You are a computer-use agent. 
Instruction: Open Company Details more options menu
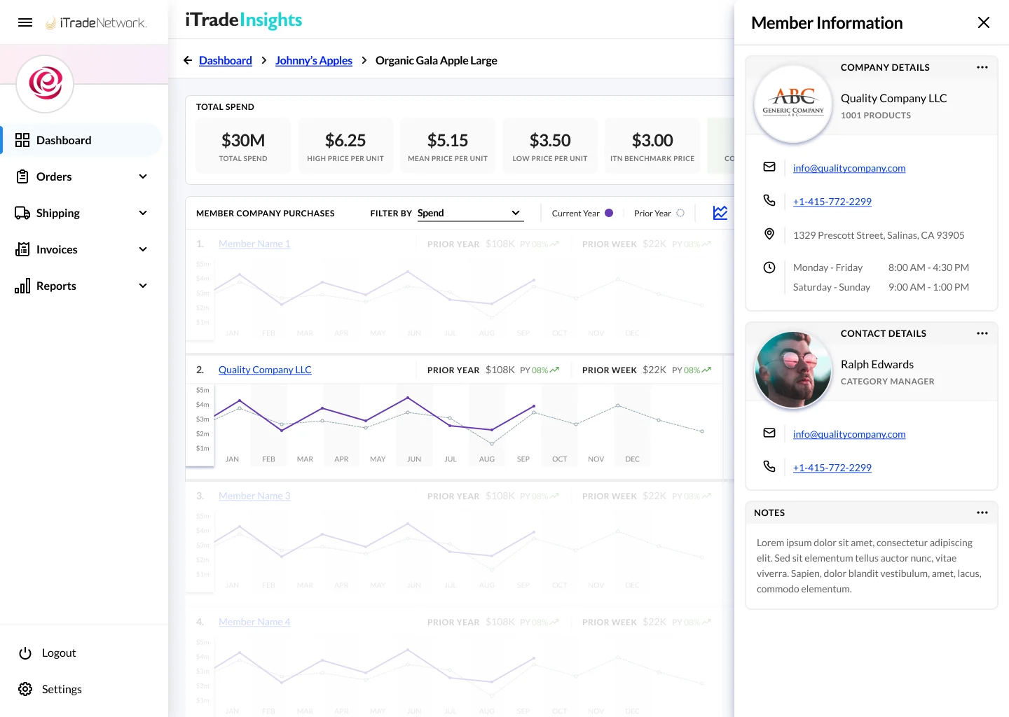pos(982,67)
